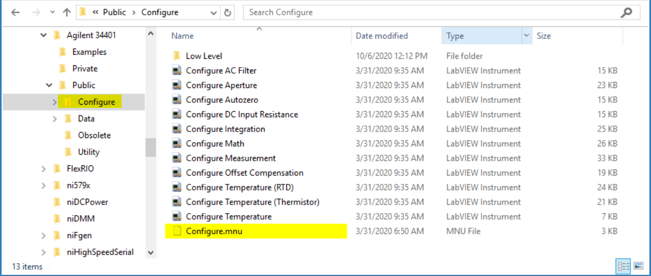Image resolution: width=651 pixels, height=276 pixels.
Task: Click the Configure Temperature VI icon
Action: (177, 216)
